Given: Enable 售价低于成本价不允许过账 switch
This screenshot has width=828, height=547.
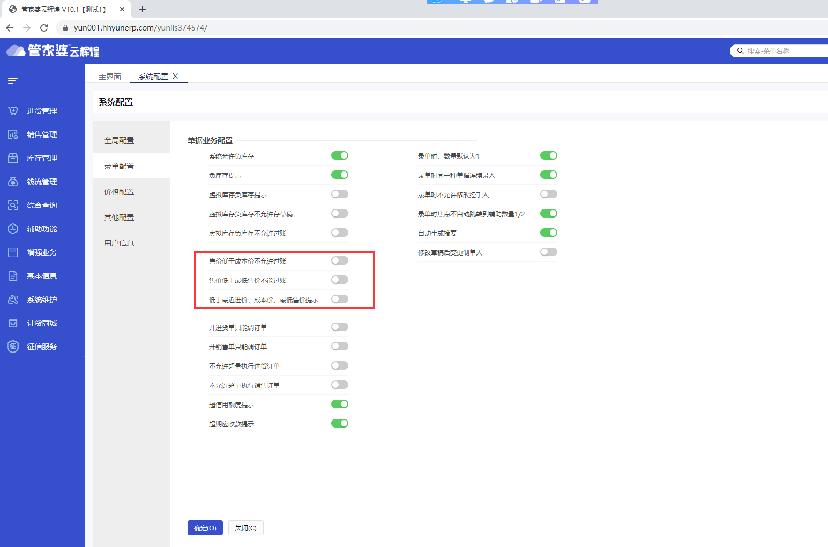Looking at the screenshot, I should tap(340, 260).
